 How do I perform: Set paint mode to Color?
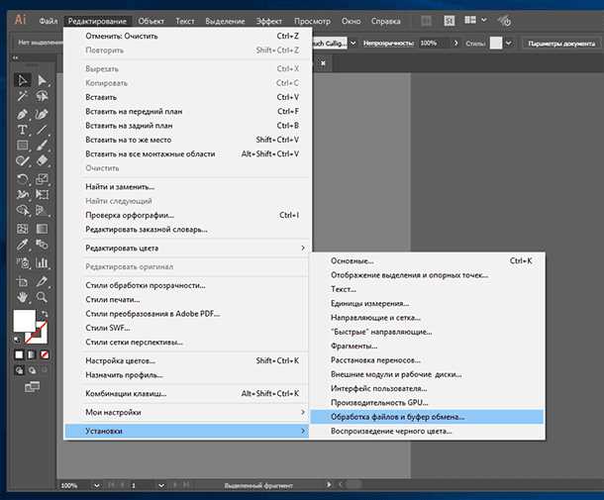click(x=19, y=354)
